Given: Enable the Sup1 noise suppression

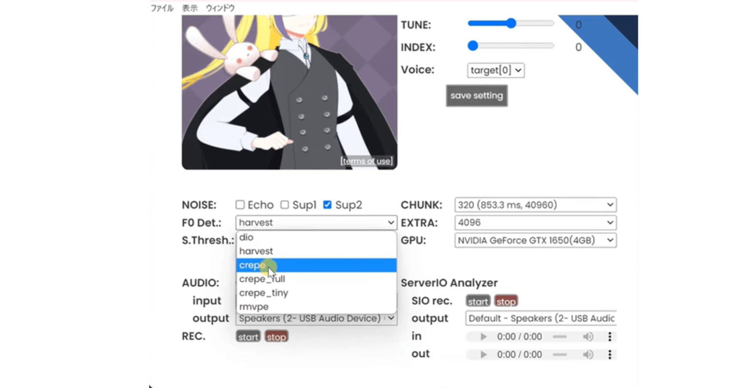Looking at the screenshot, I should [x=285, y=204].
